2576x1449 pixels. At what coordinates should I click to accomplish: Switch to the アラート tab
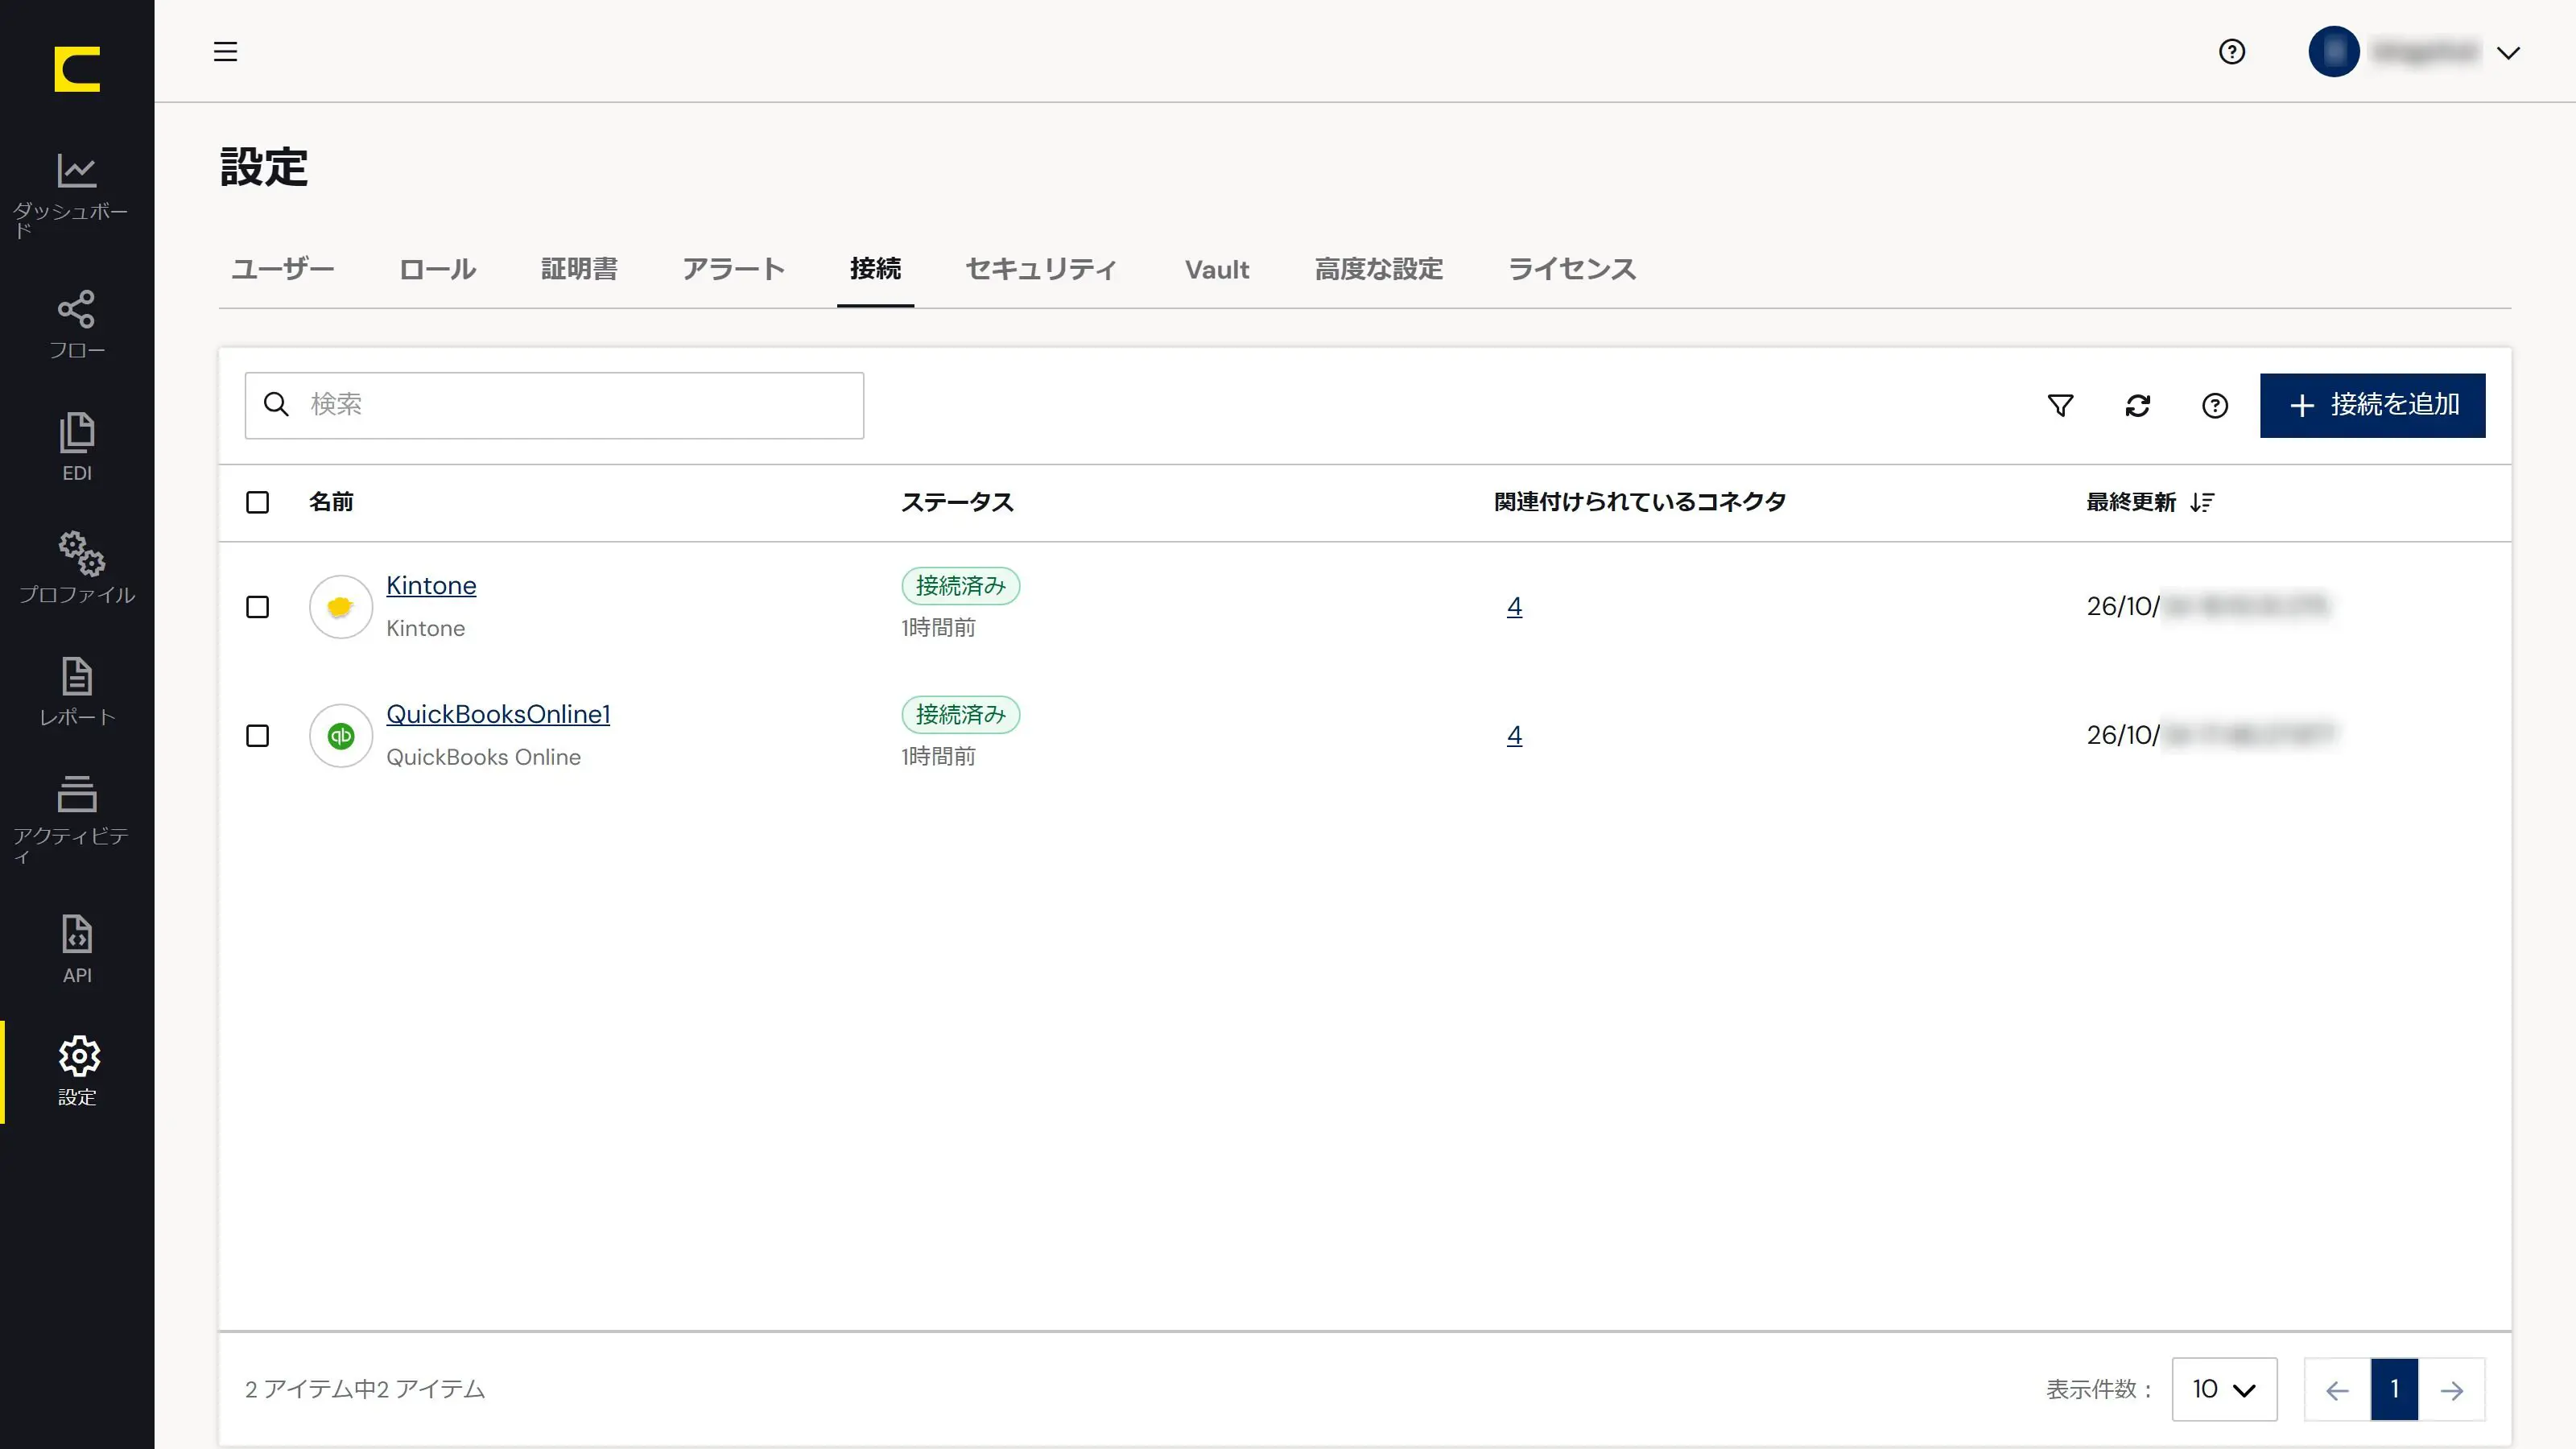pyautogui.click(x=733, y=269)
